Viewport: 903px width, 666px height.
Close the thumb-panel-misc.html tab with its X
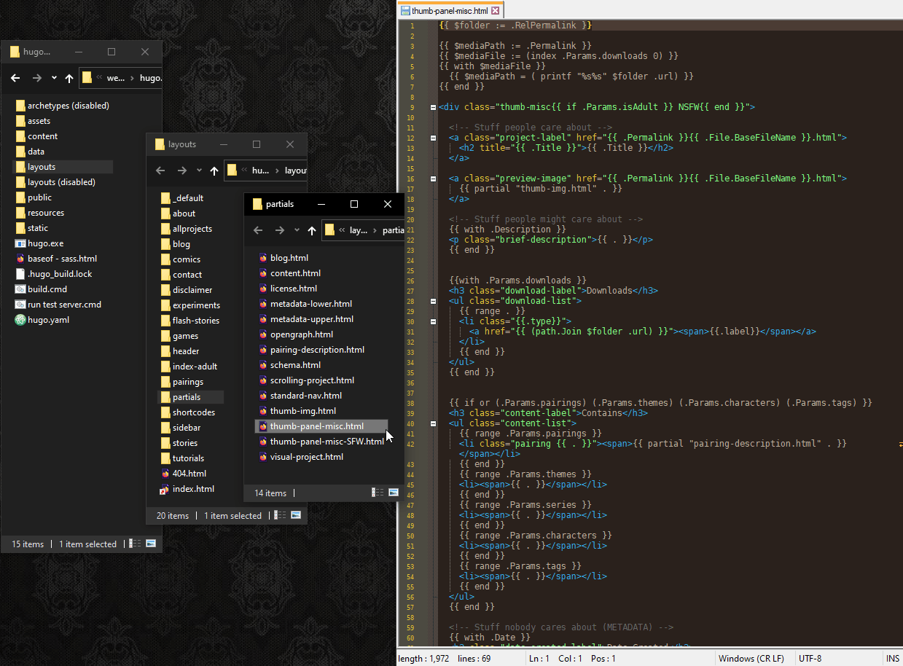[x=496, y=11]
